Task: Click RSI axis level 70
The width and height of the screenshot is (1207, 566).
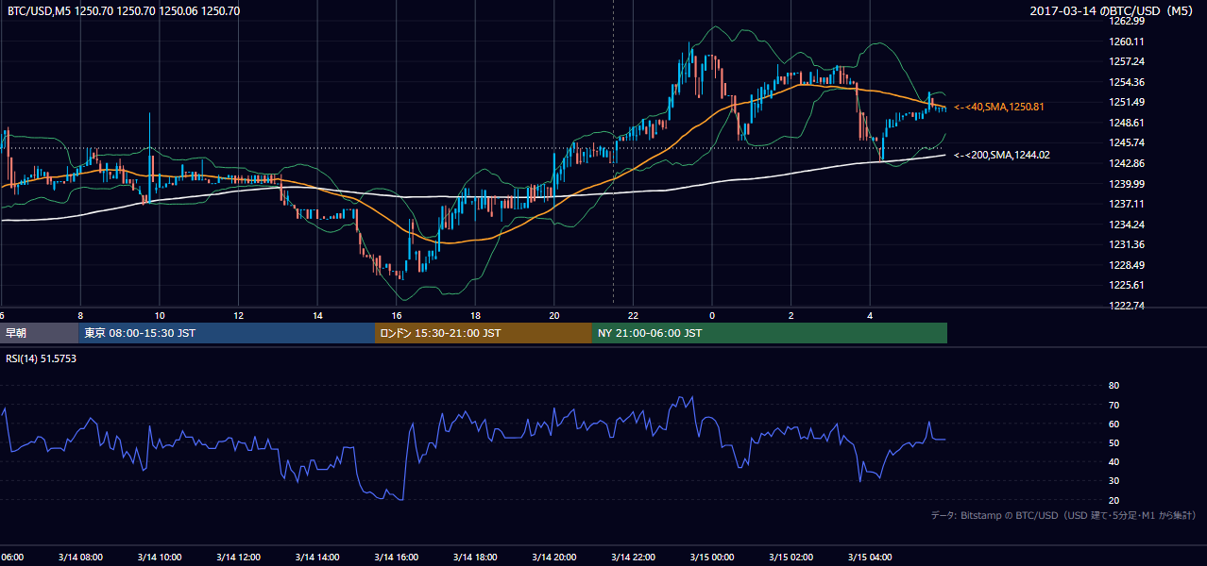Action: (x=1113, y=405)
